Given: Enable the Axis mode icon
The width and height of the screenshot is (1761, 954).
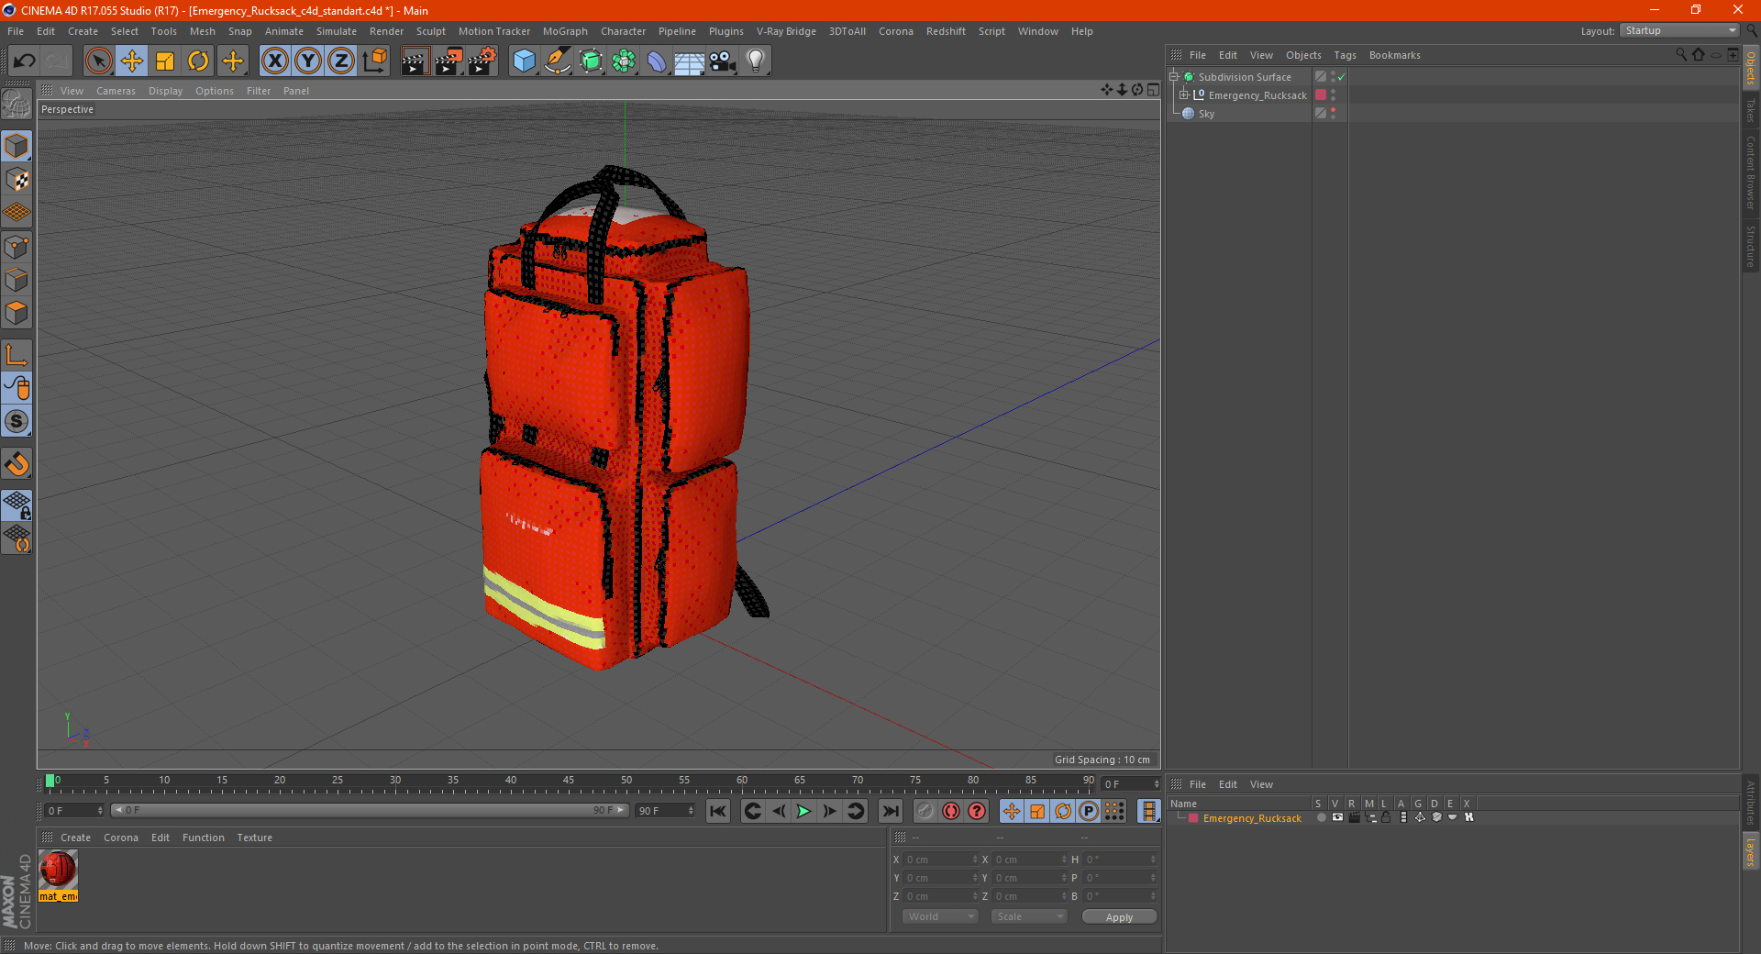Looking at the screenshot, I should coord(17,355).
